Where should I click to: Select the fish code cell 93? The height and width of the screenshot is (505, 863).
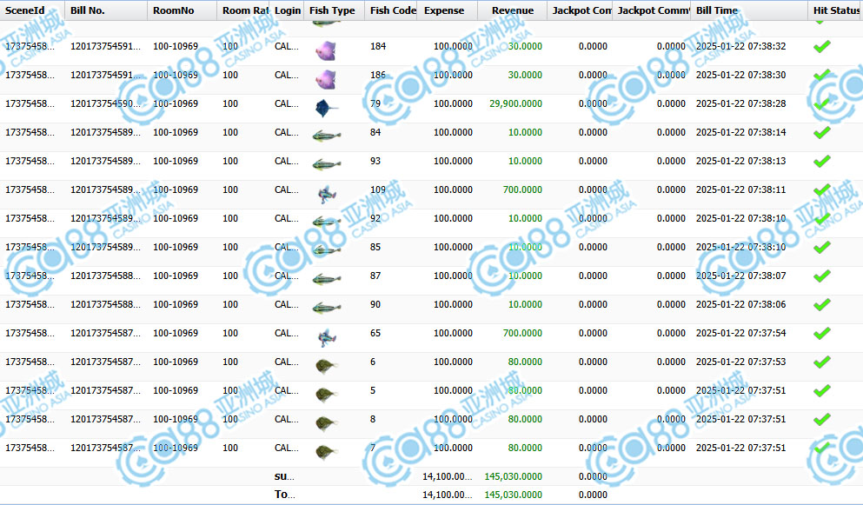[375, 161]
